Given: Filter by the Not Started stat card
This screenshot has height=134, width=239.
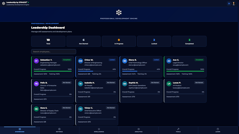Looking at the screenshot, I should pos(83,41).
